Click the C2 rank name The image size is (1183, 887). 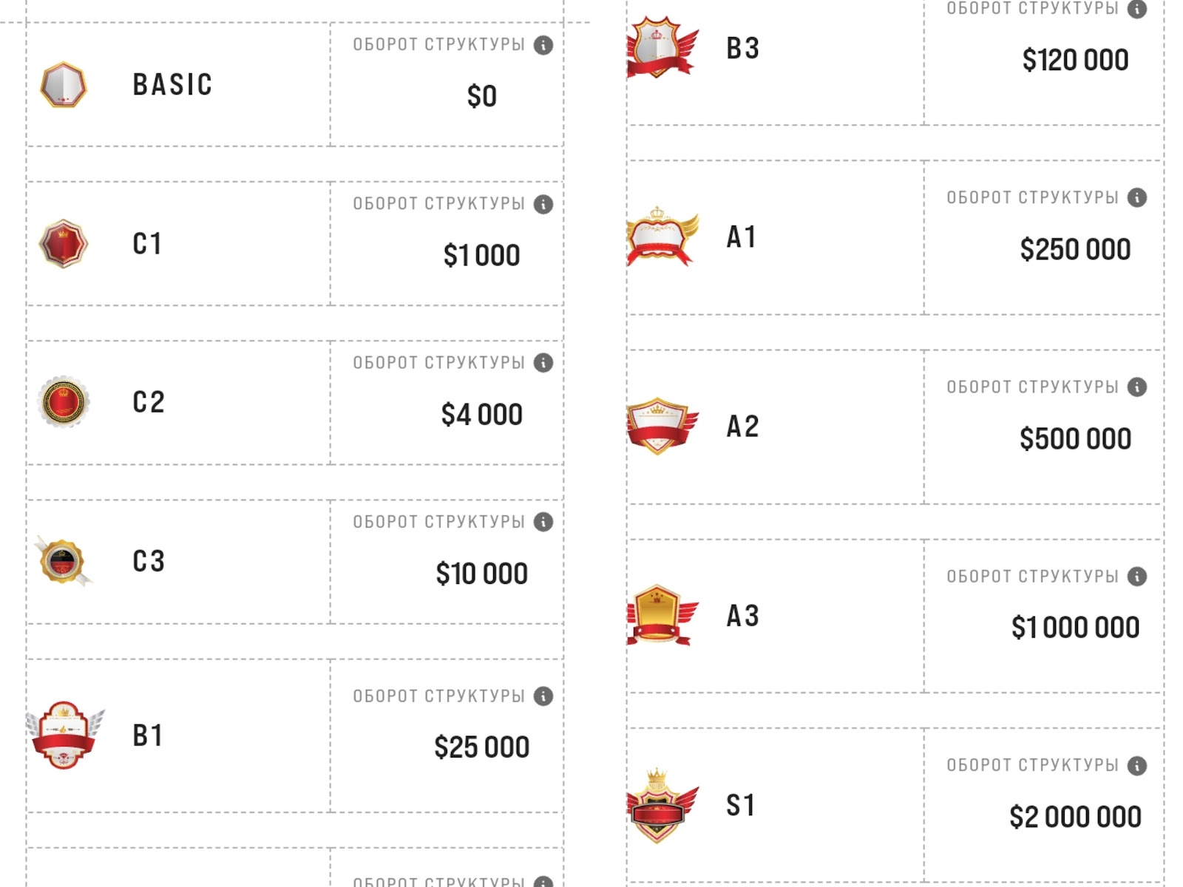coord(149,402)
